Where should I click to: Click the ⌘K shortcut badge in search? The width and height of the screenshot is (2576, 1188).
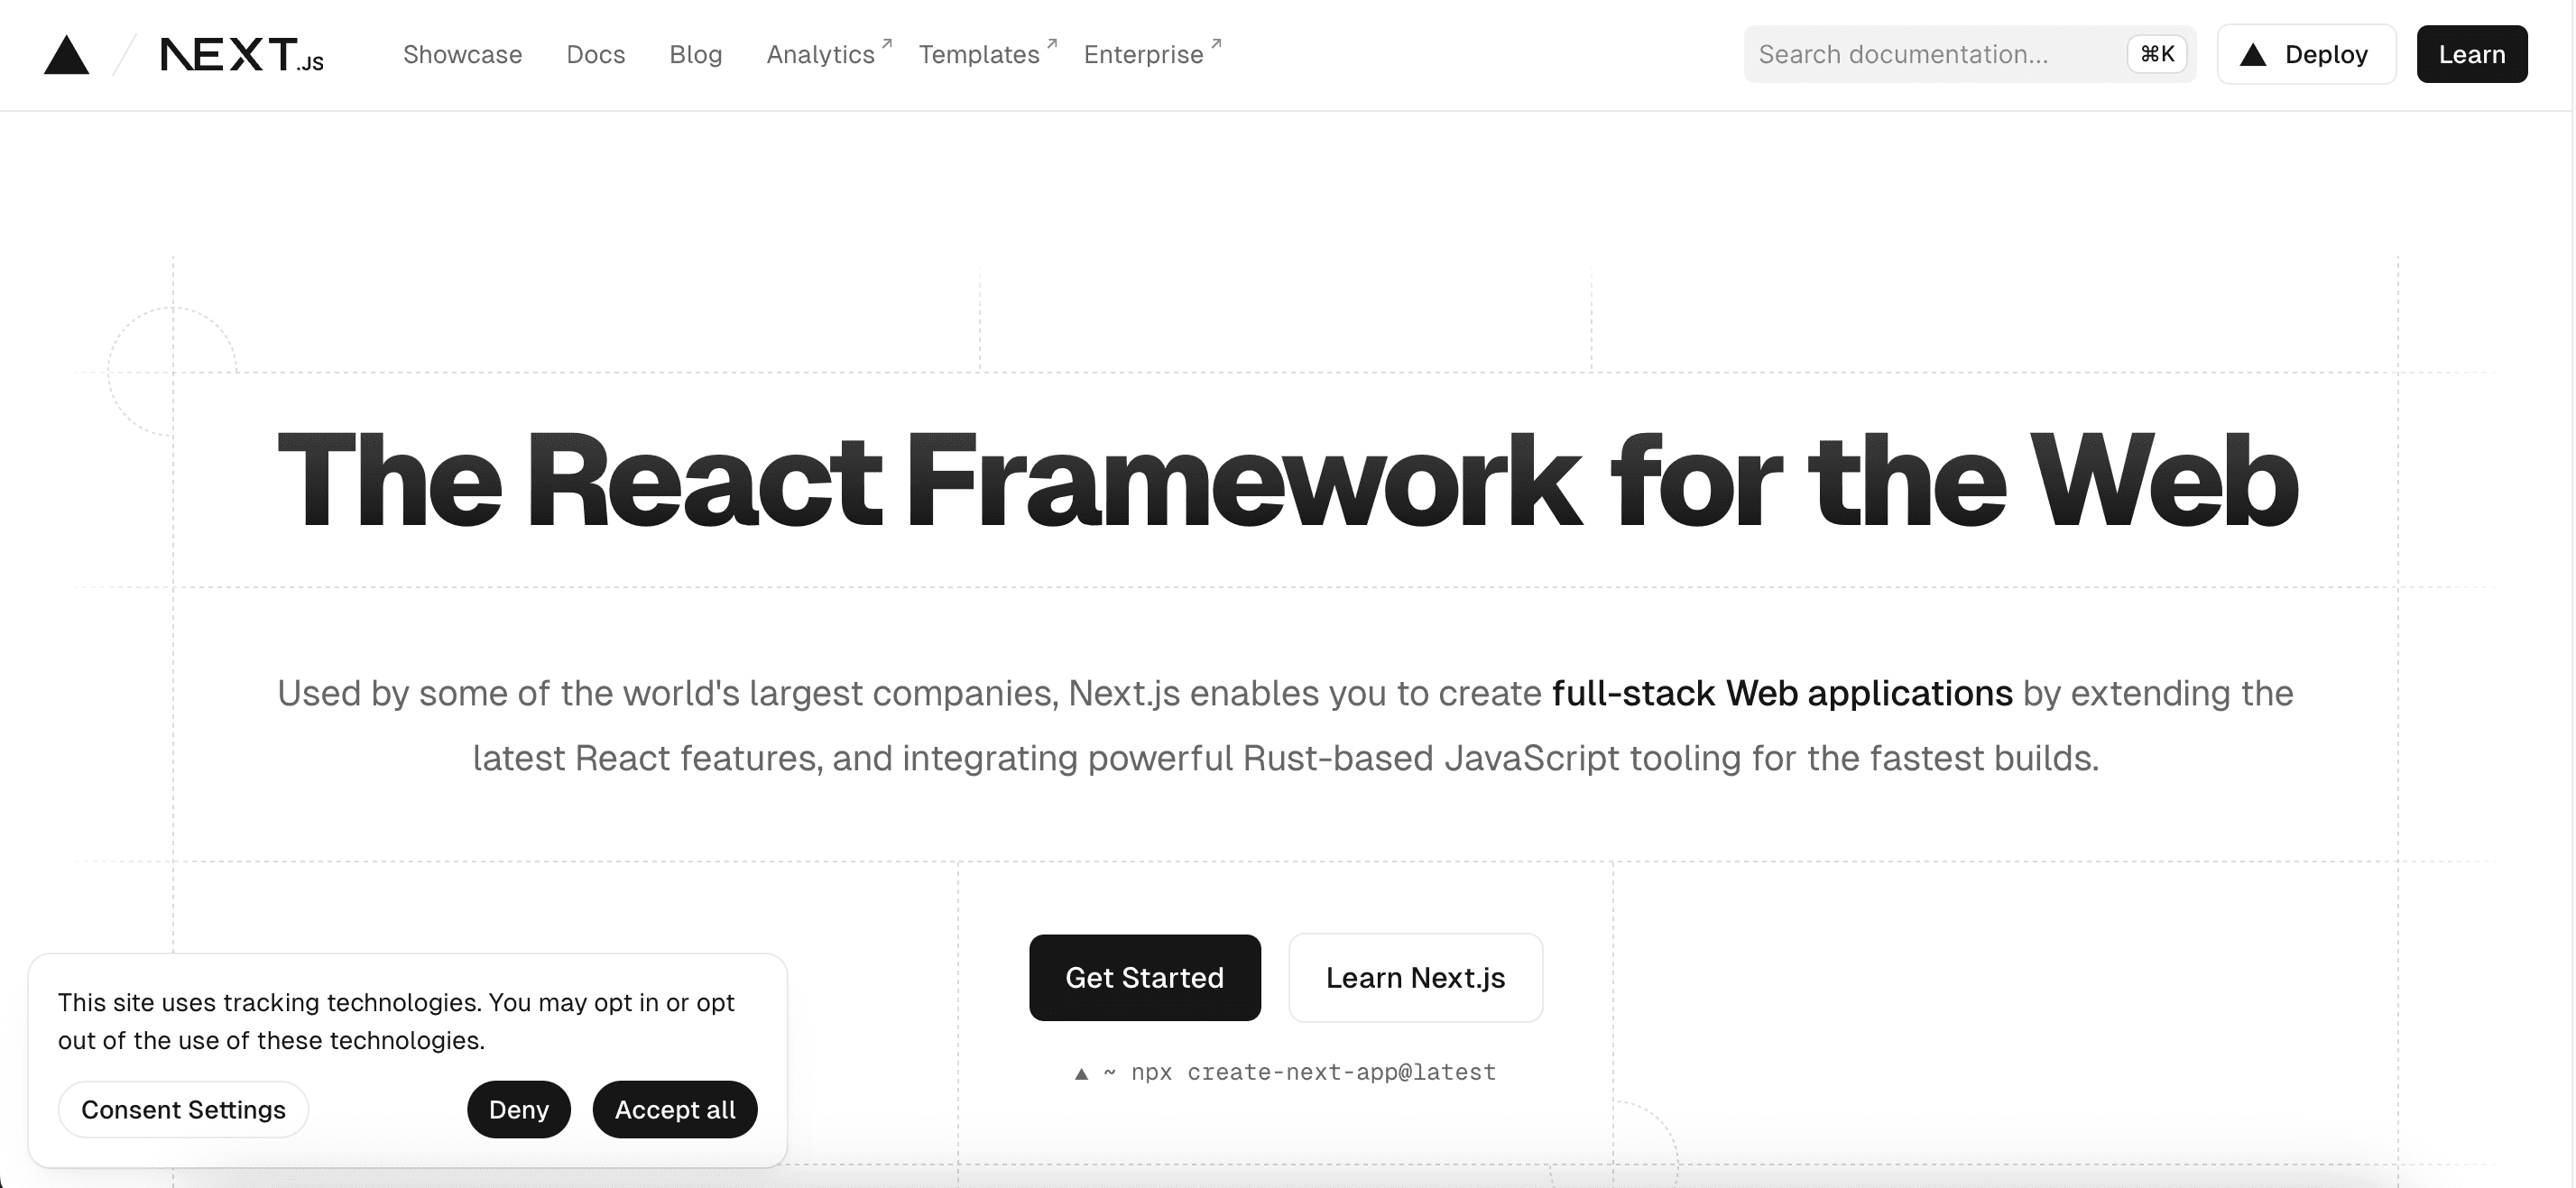coord(2156,54)
